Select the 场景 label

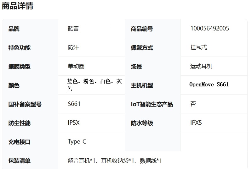click(136, 67)
